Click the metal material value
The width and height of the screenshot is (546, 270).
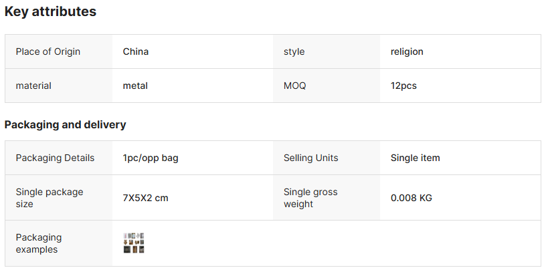[135, 86]
